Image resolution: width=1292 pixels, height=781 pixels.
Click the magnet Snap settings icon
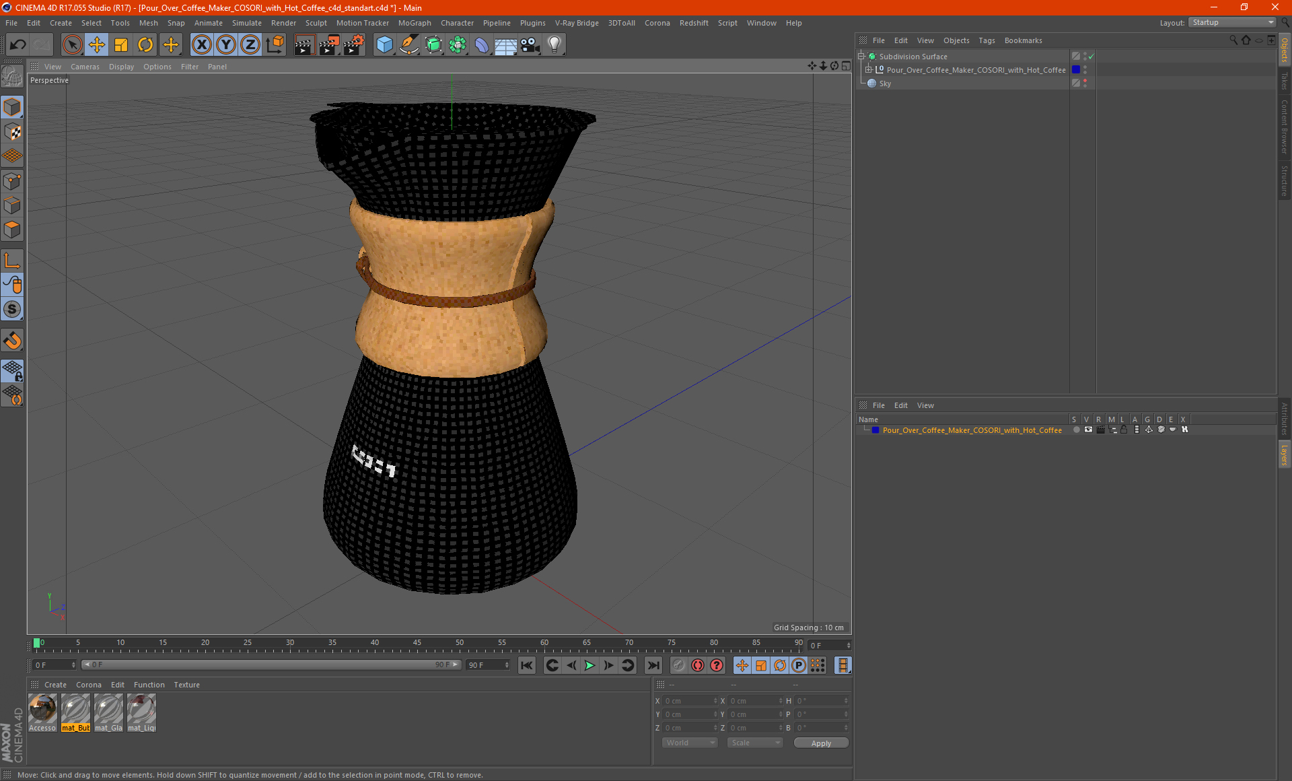pos(12,341)
